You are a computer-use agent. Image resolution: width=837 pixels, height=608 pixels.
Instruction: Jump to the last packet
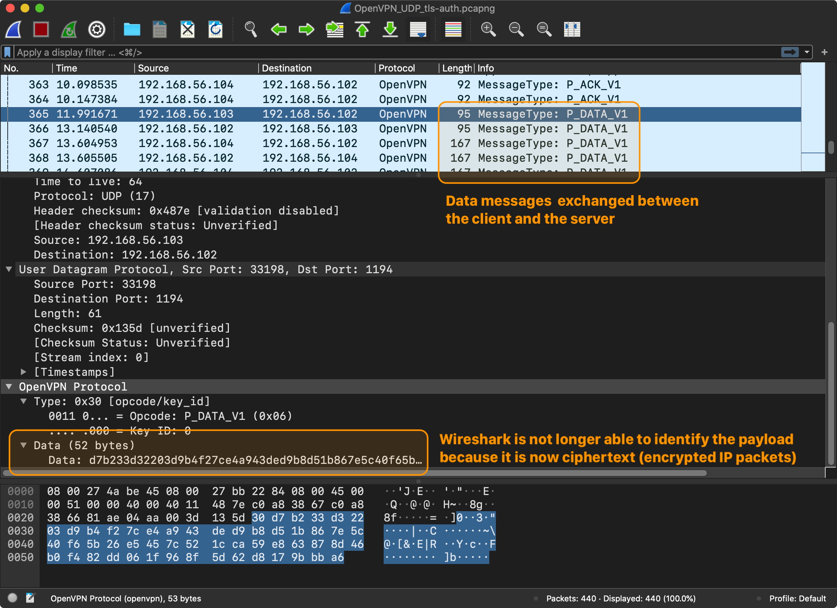390,29
